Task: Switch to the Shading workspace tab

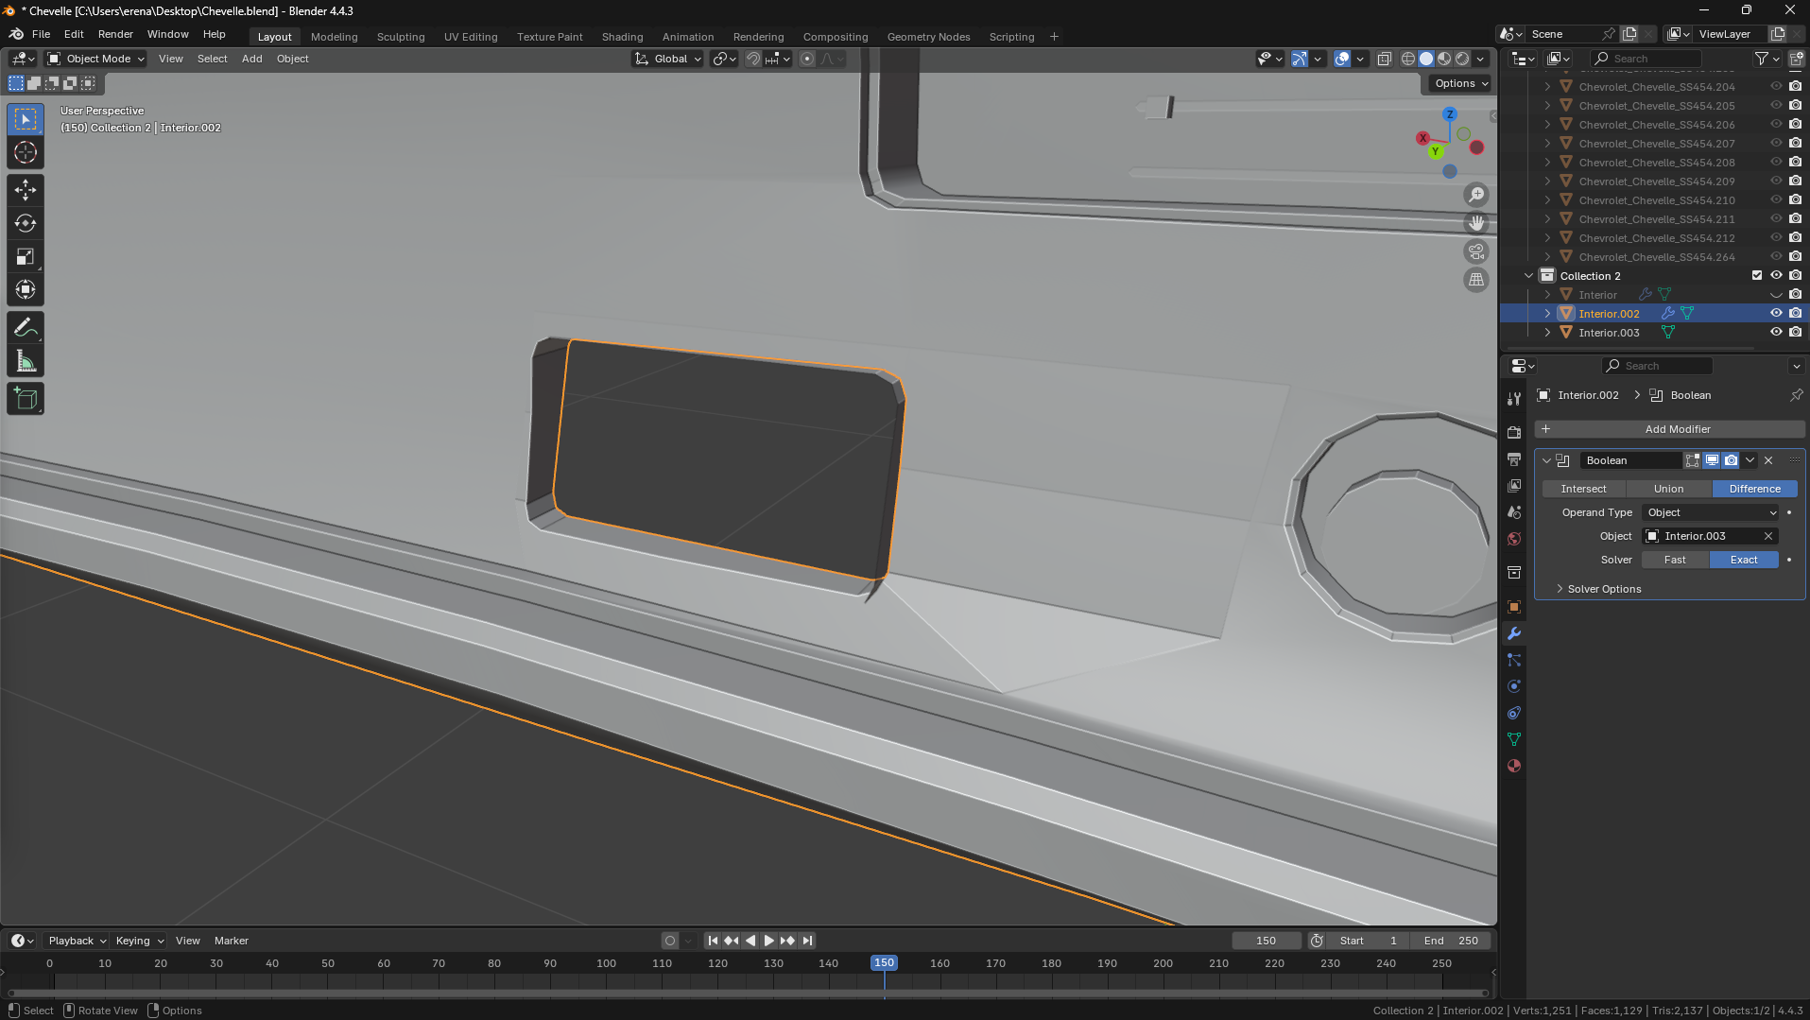Action: tap(623, 37)
